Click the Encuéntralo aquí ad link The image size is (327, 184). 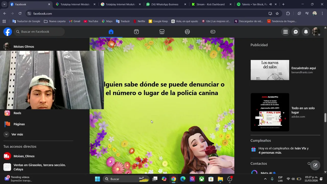tap(303, 68)
